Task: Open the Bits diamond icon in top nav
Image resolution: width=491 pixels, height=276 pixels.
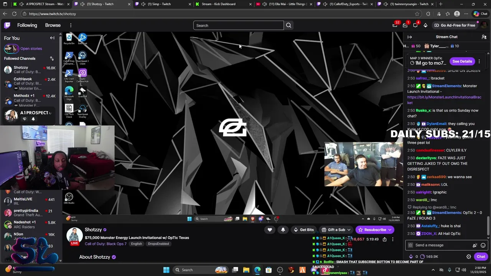Action: tap(425, 25)
